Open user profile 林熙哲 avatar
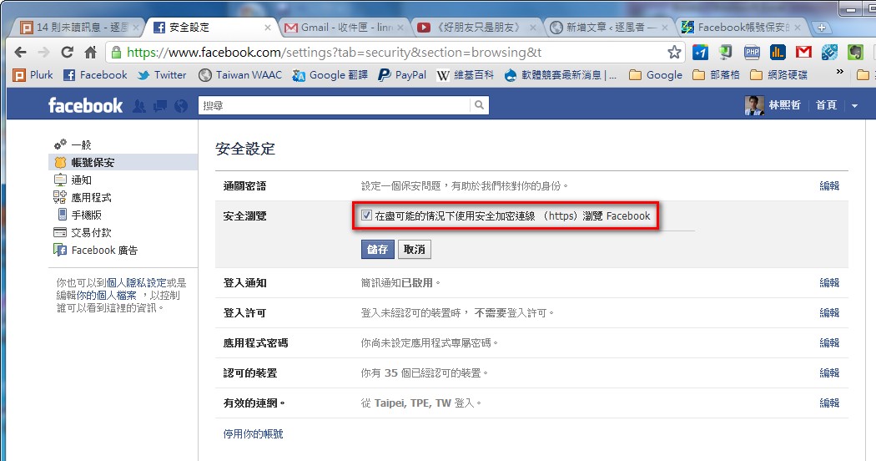 click(754, 105)
